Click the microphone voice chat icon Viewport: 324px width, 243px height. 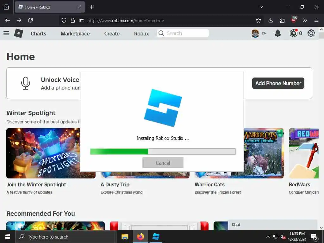(x=26, y=83)
